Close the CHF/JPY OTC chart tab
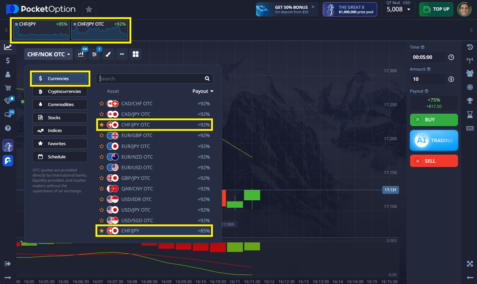The width and height of the screenshot is (477, 284). point(75,24)
